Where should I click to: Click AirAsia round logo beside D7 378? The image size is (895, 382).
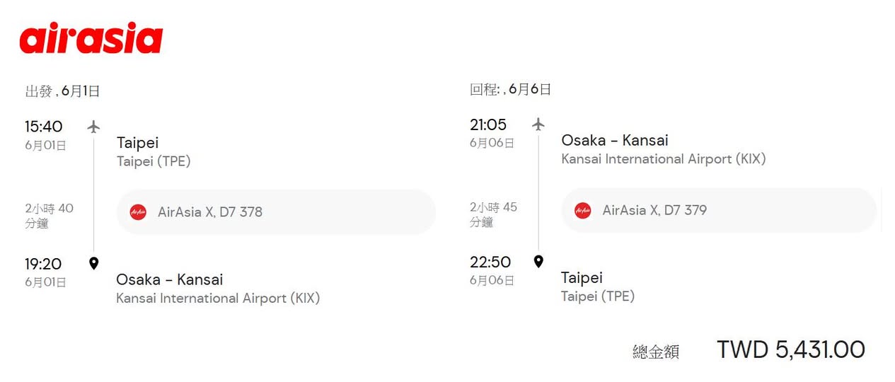click(x=138, y=212)
